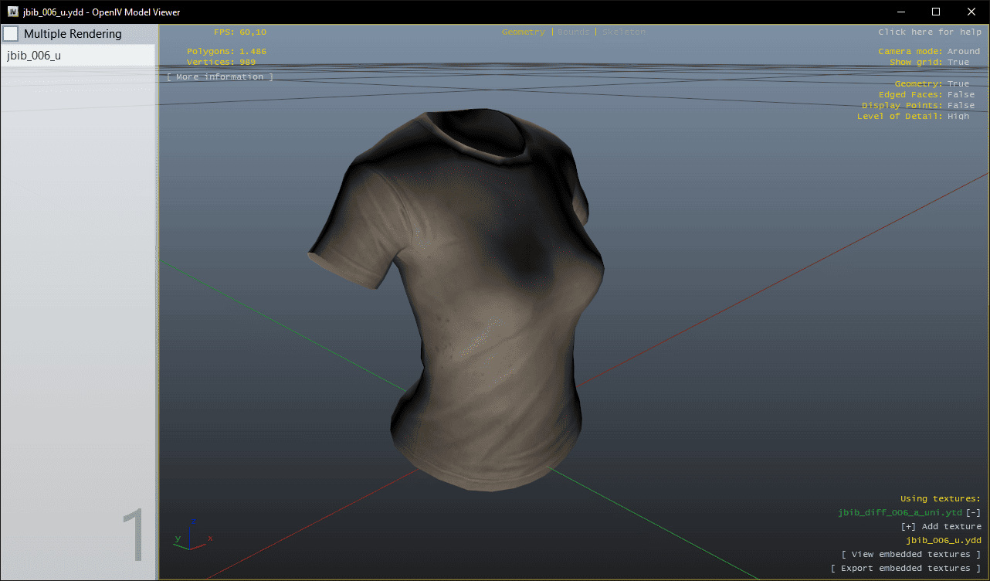Toggle Display Points value

[x=961, y=105]
